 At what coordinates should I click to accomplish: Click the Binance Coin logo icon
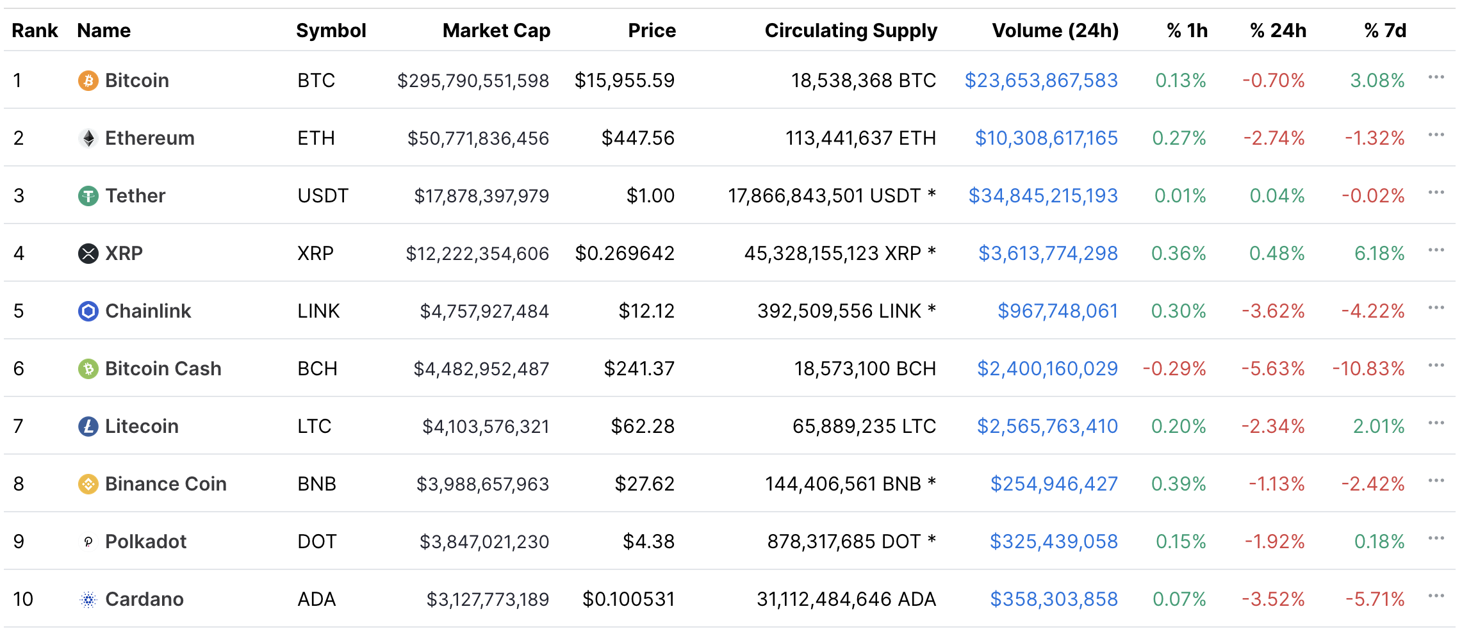click(x=88, y=484)
